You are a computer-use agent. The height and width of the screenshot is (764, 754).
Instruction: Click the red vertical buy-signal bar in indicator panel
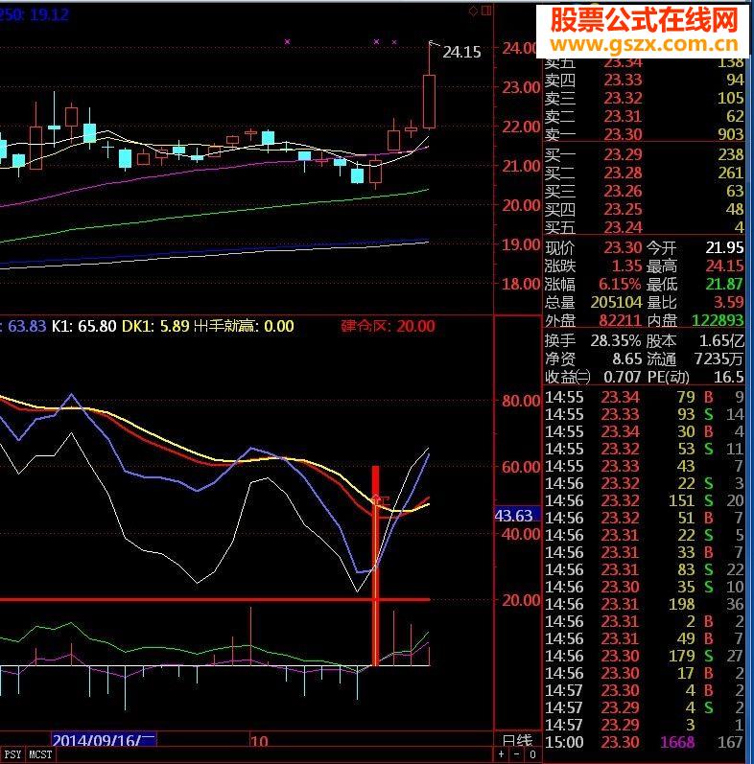click(375, 566)
